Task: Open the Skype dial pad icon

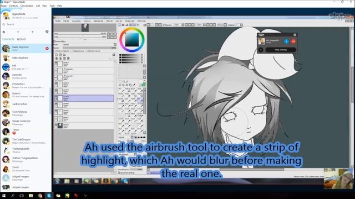Action: 18,32
